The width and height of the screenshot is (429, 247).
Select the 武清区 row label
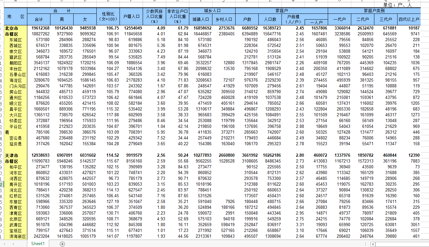click(x=15, y=225)
